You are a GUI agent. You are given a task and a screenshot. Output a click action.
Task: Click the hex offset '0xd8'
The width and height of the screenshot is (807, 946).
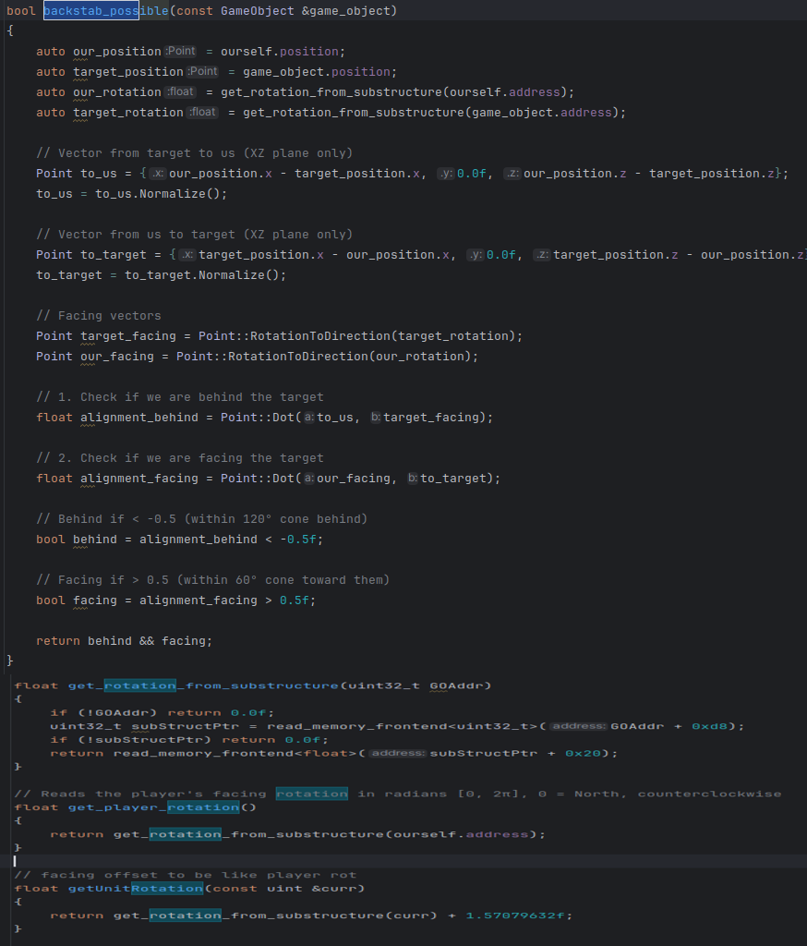pyautogui.click(x=710, y=726)
